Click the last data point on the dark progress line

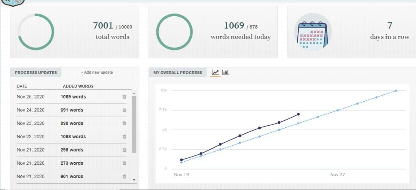click(298, 114)
